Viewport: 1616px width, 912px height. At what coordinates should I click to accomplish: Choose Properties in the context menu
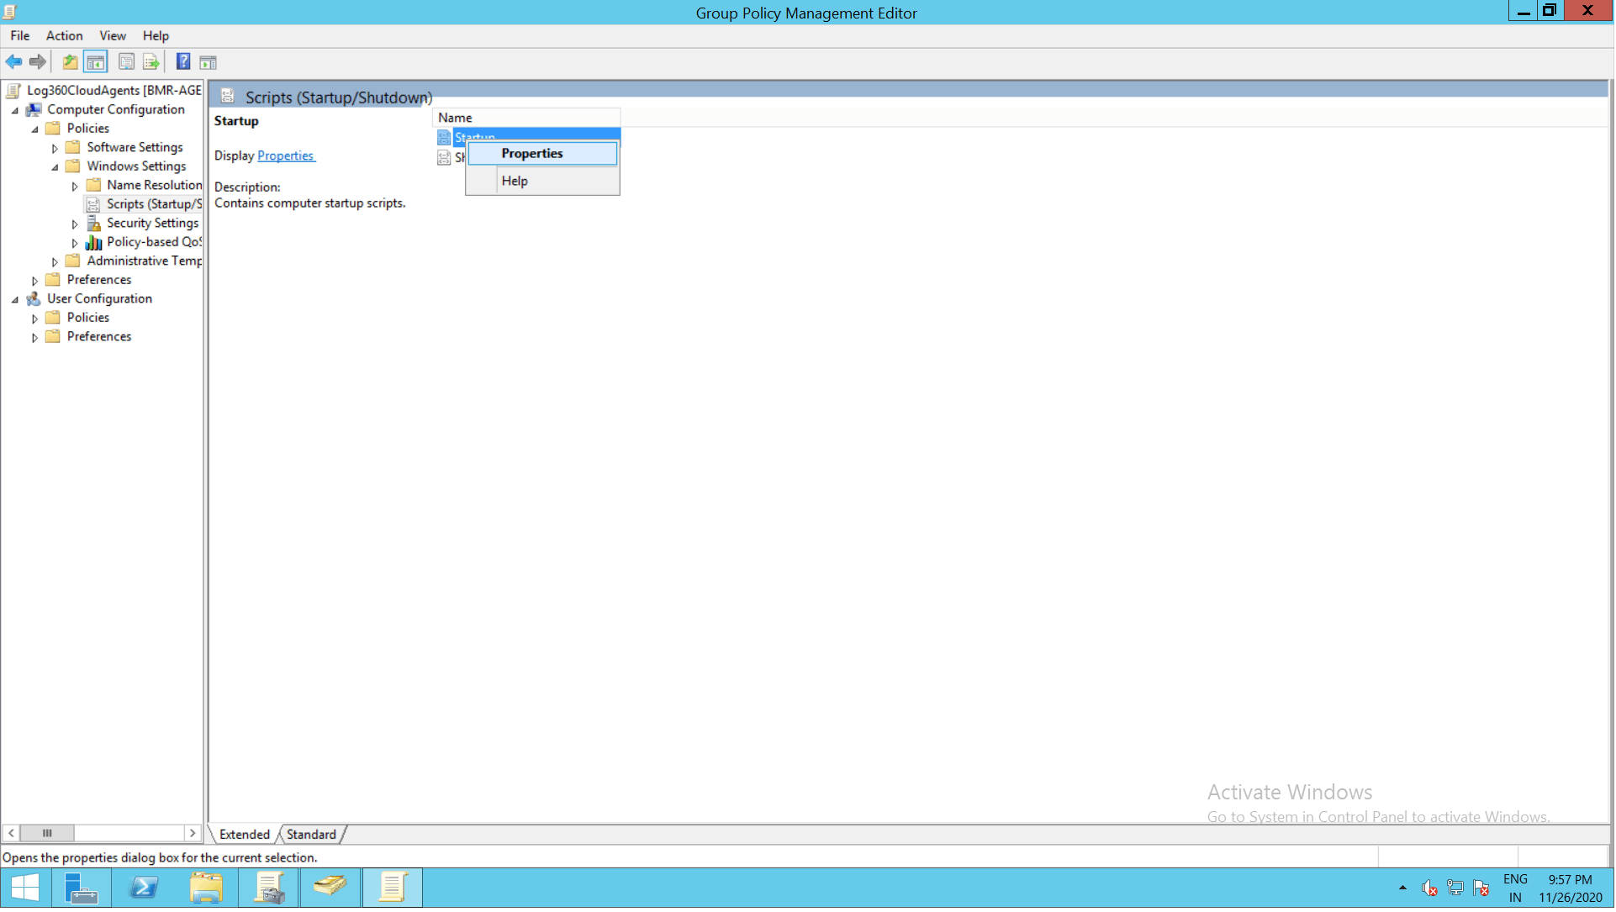[533, 154]
